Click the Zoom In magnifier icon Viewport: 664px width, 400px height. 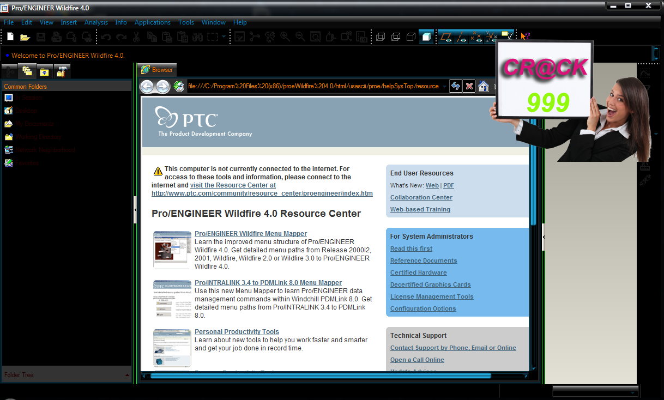click(285, 37)
